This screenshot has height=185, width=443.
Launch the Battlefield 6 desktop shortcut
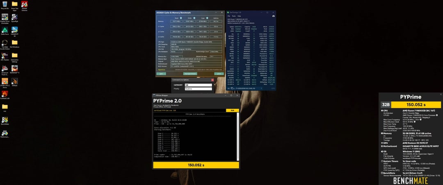point(14,70)
